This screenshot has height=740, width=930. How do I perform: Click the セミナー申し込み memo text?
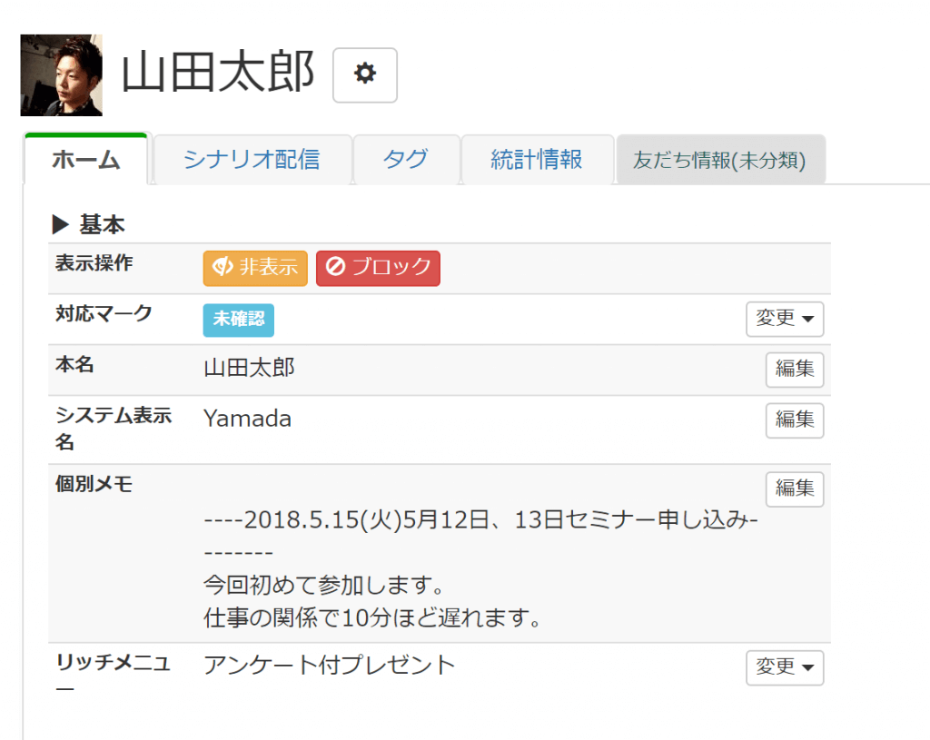click(x=481, y=521)
